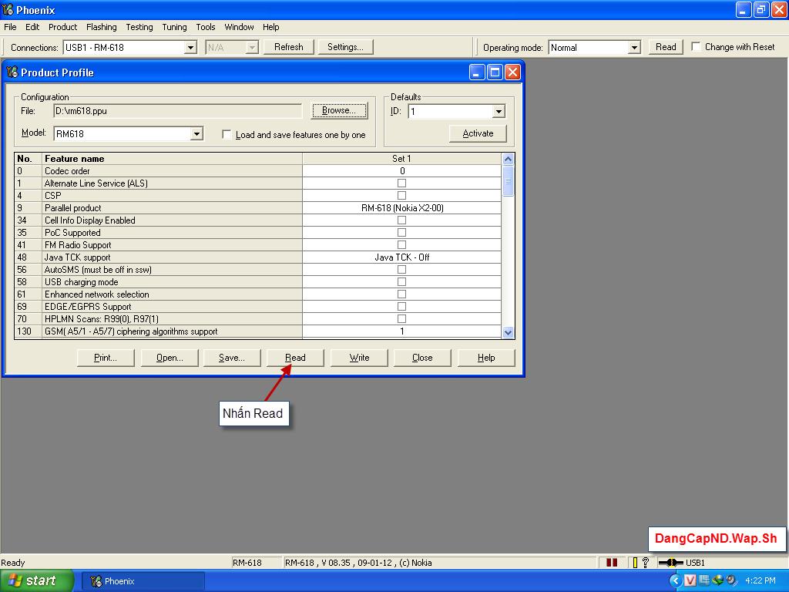The image size is (789, 592).
Task: Open the Edit menu
Action: [x=32, y=27]
